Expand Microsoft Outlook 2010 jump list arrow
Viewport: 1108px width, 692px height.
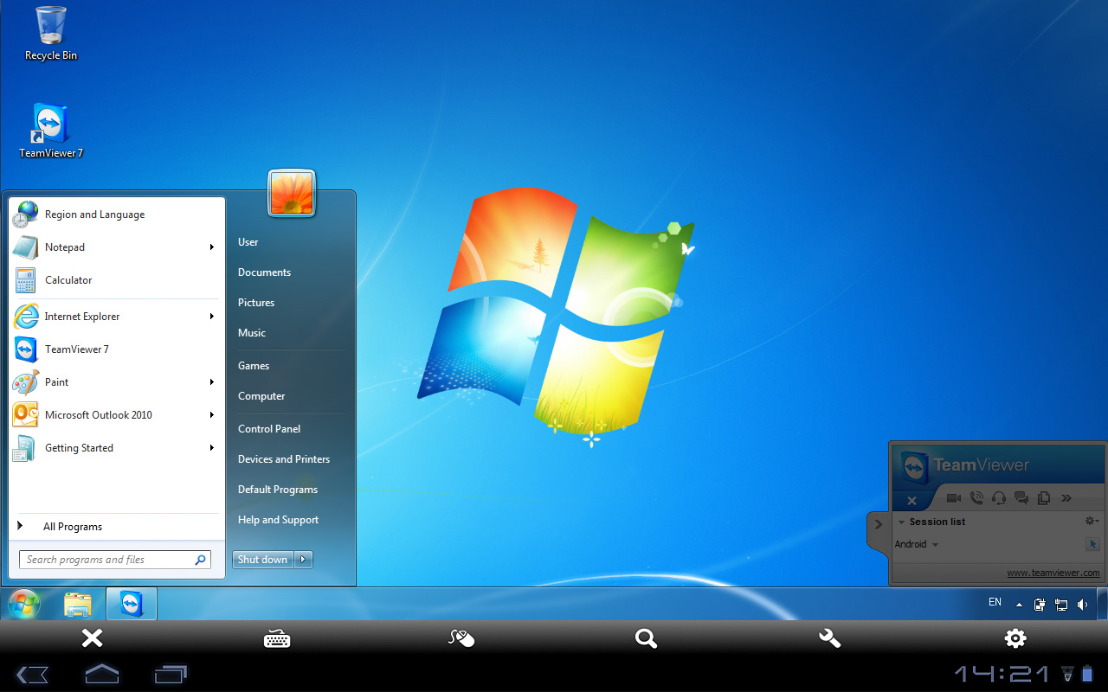point(212,415)
